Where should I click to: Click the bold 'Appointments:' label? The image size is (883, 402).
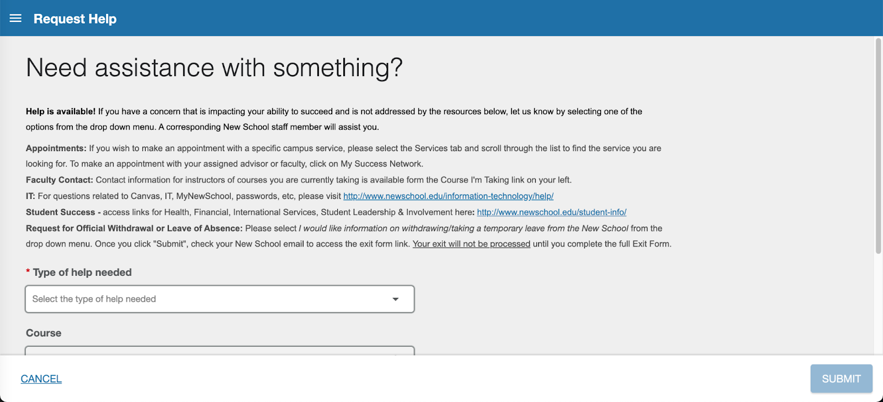point(56,148)
